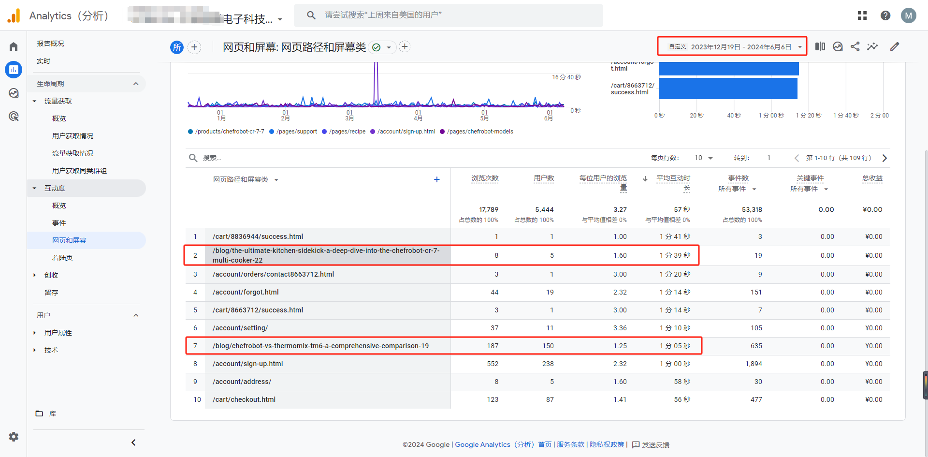Click the table search magnifier icon
Viewport: 928px width, 457px height.
click(x=193, y=158)
